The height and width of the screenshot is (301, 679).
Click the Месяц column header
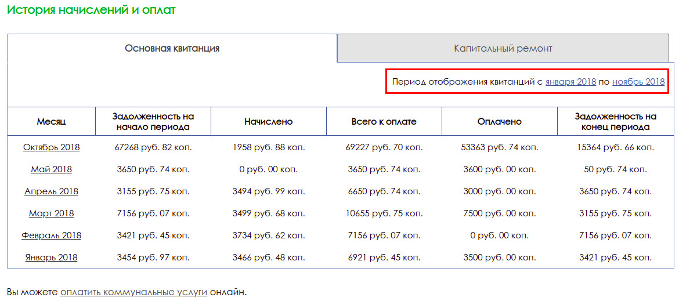click(x=51, y=122)
